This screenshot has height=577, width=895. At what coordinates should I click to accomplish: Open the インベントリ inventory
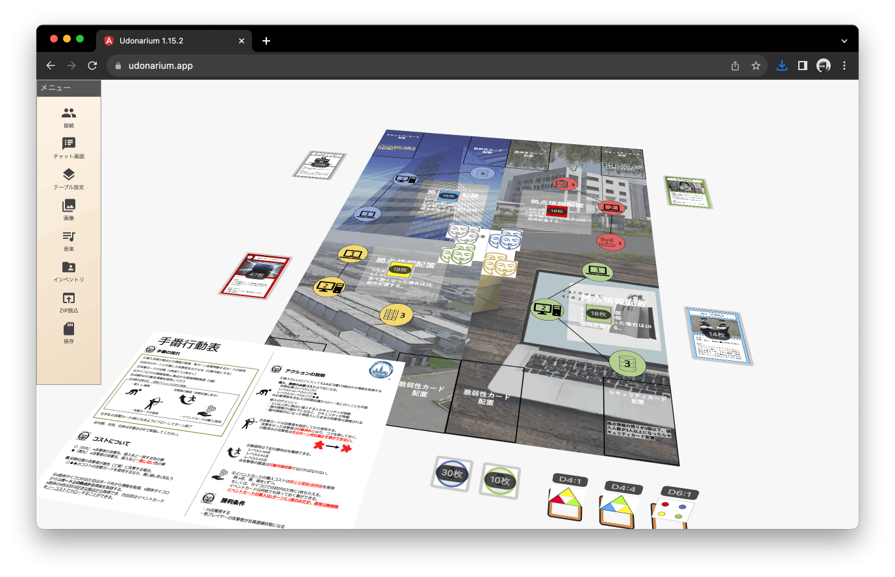pyautogui.click(x=69, y=271)
